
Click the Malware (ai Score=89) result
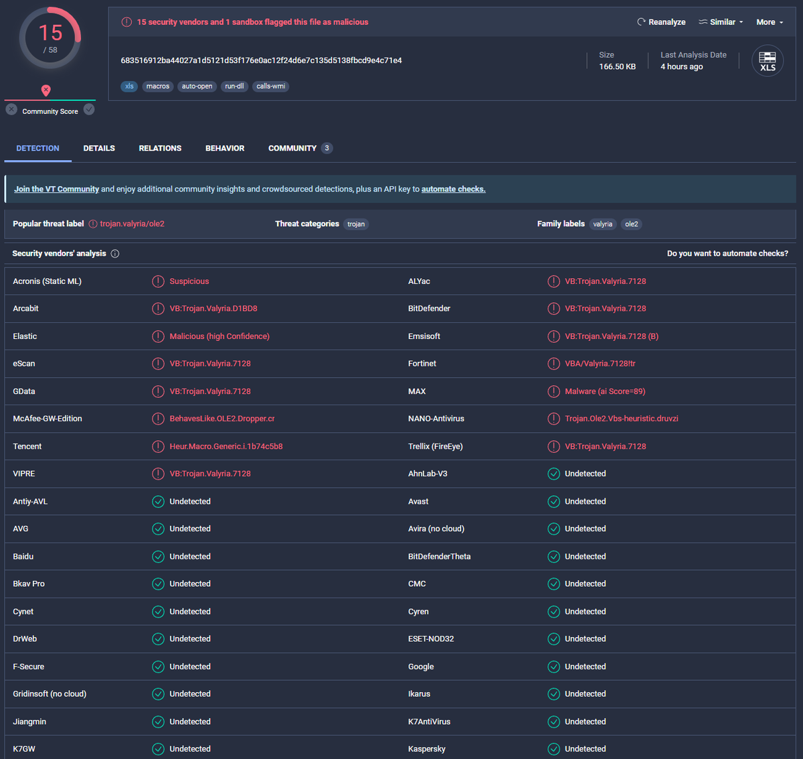pos(605,391)
